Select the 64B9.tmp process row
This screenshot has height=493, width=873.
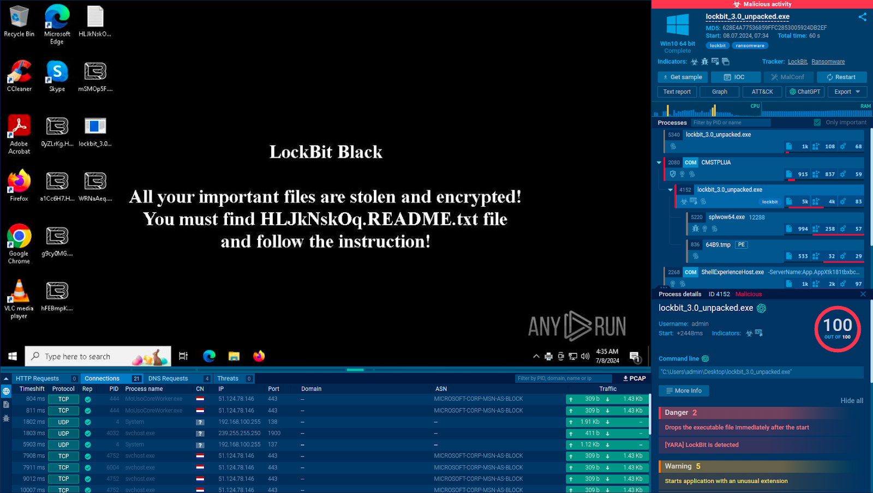775,250
